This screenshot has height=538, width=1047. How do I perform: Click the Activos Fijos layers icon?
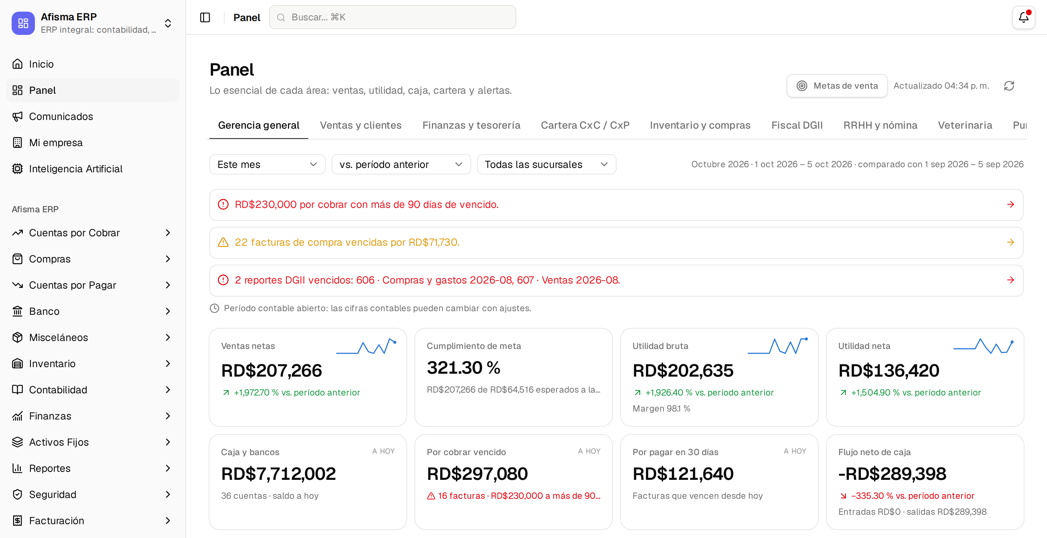pos(17,442)
